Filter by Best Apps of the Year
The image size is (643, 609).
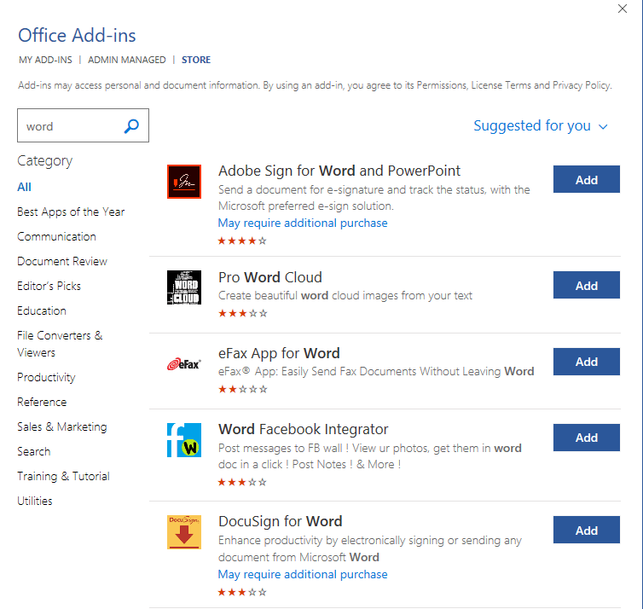pos(71,212)
